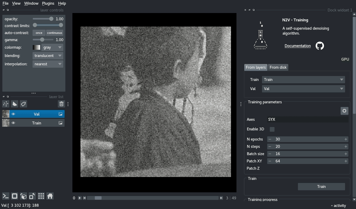The image size is (356, 209).
Task: Add a new shapes layer
Action: tap(14, 104)
